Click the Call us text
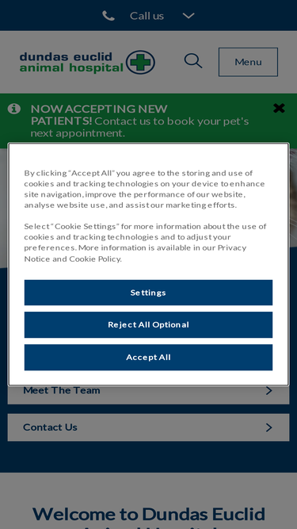Image resolution: width=297 pixels, height=529 pixels. tap(147, 16)
